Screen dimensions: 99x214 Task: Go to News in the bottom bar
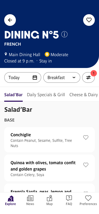point(30,200)
